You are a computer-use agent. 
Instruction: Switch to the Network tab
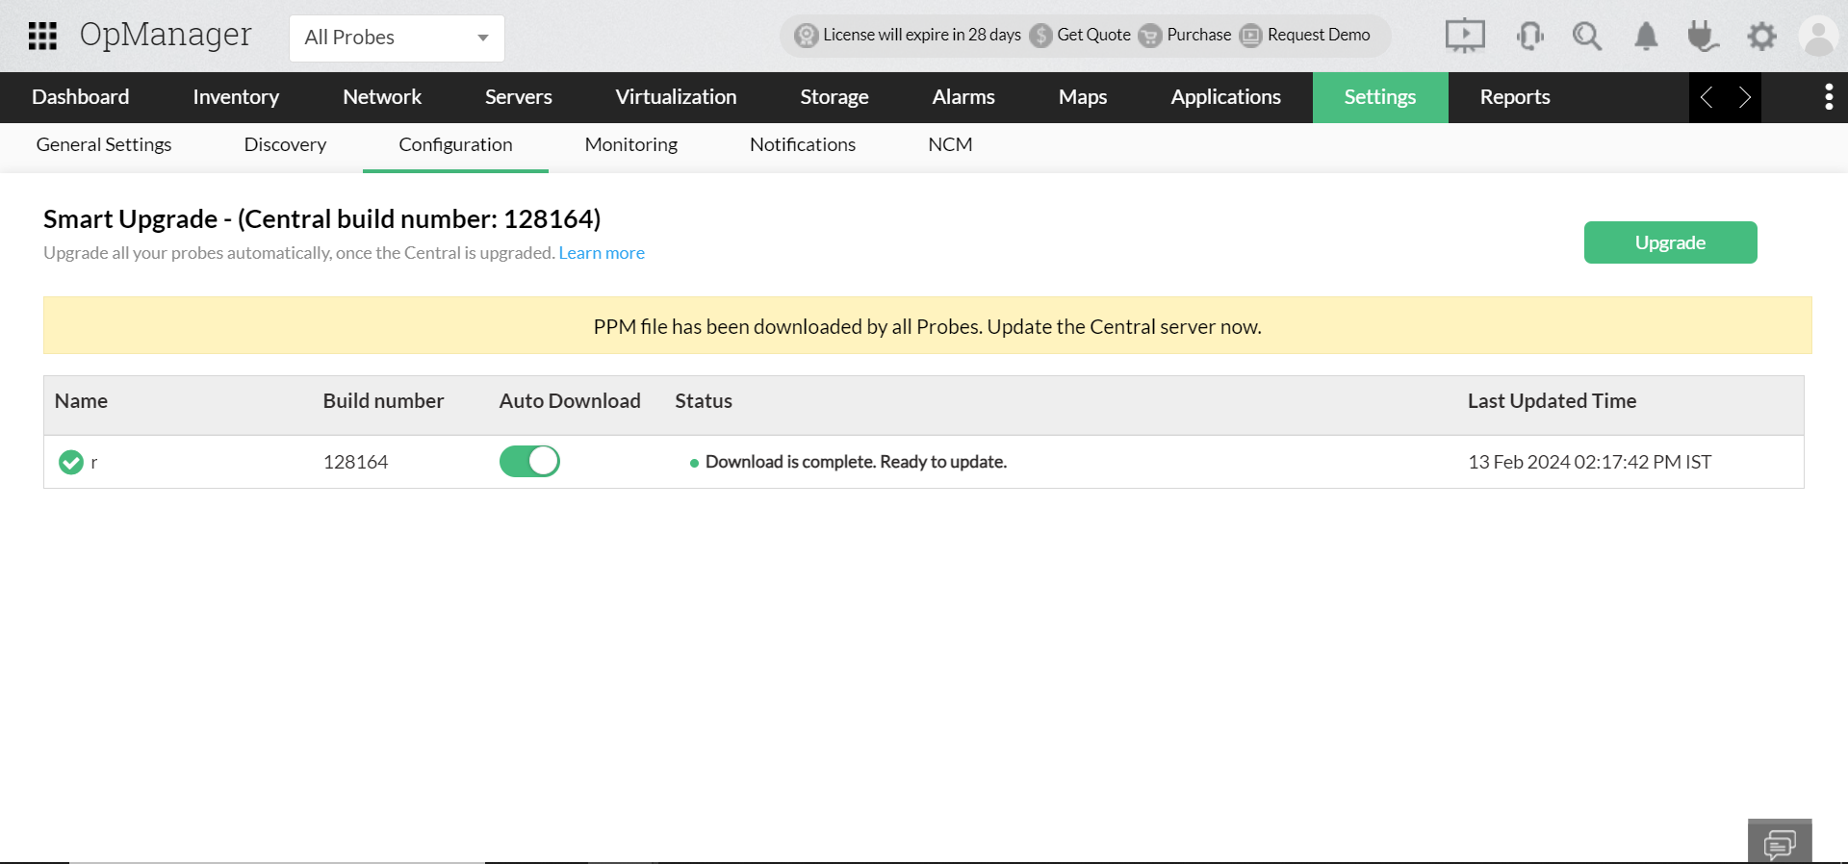coord(382,97)
